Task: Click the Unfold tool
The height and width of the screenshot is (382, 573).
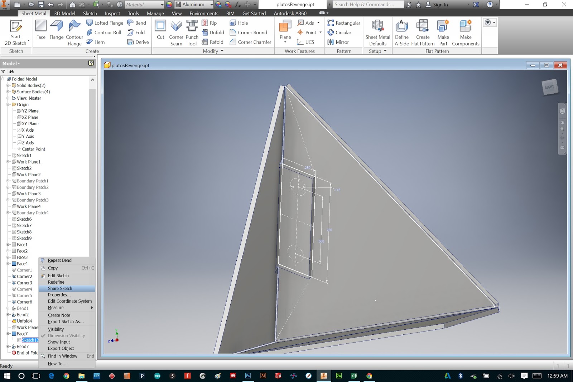Action: [x=213, y=32]
